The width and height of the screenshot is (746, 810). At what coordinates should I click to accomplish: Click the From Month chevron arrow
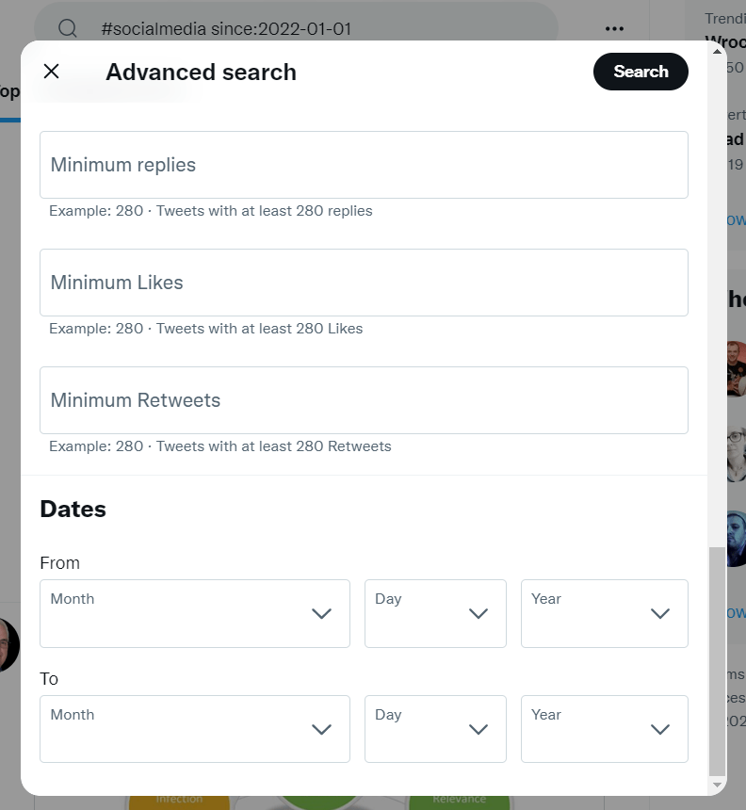coord(321,614)
